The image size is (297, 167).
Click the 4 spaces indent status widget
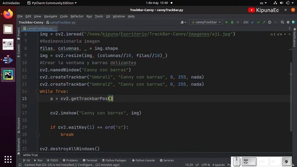[x=218, y=165]
